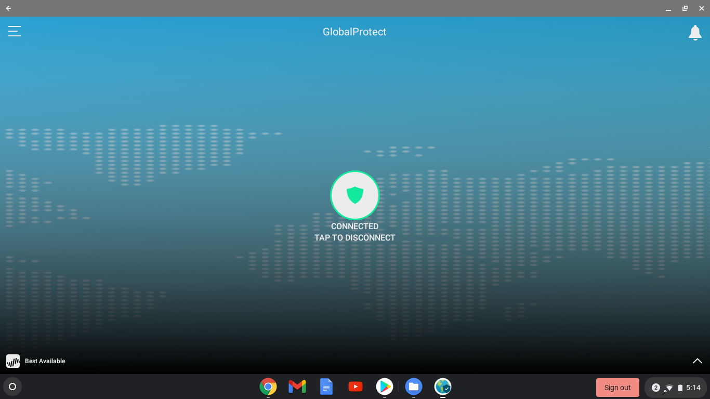The width and height of the screenshot is (710, 399).
Task: Open the notification count badge
Action: click(x=656, y=388)
